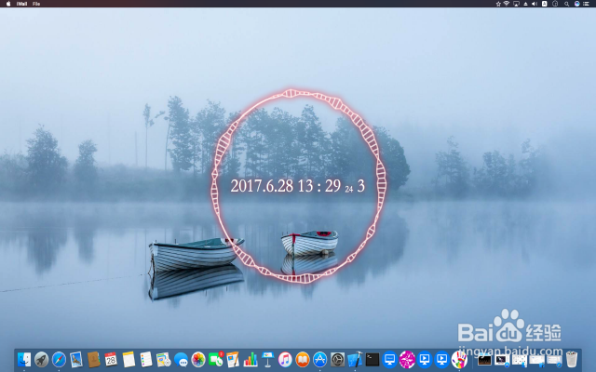Open Mail eagle stamp icon in Dock
Screen dimensions: 596x372
coord(76,359)
